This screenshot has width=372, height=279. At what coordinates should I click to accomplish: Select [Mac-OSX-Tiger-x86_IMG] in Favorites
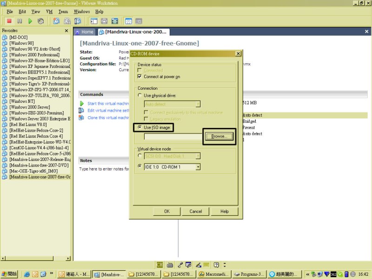(33, 171)
